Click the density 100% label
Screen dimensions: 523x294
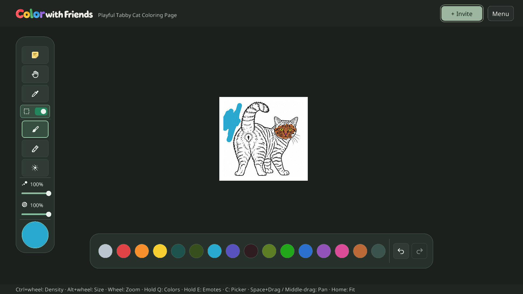coord(37,205)
